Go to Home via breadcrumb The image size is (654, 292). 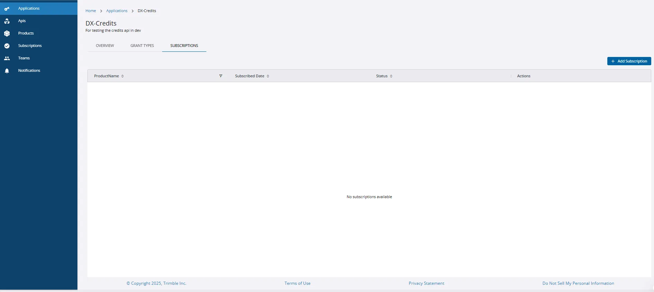click(x=91, y=11)
